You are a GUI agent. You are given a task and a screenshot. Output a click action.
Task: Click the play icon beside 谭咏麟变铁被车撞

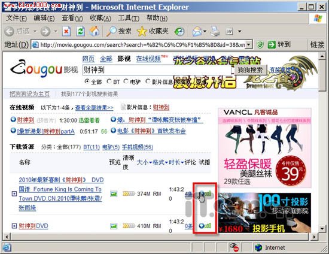click(113, 120)
